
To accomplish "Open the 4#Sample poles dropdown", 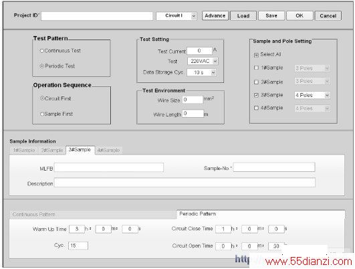I will [x=312, y=108].
